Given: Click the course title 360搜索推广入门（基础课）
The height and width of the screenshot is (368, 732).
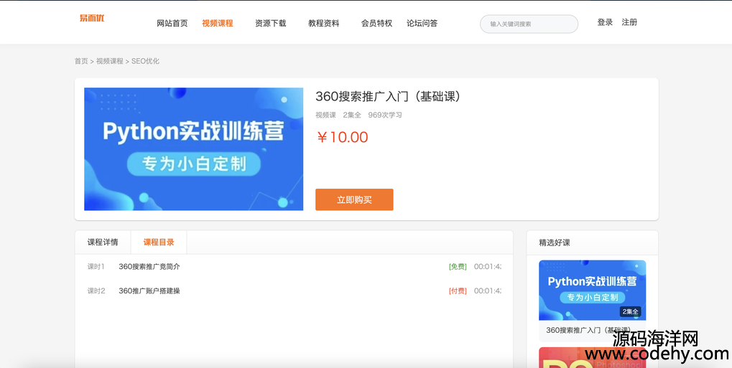Looking at the screenshot, I should [x=391, y=97].
